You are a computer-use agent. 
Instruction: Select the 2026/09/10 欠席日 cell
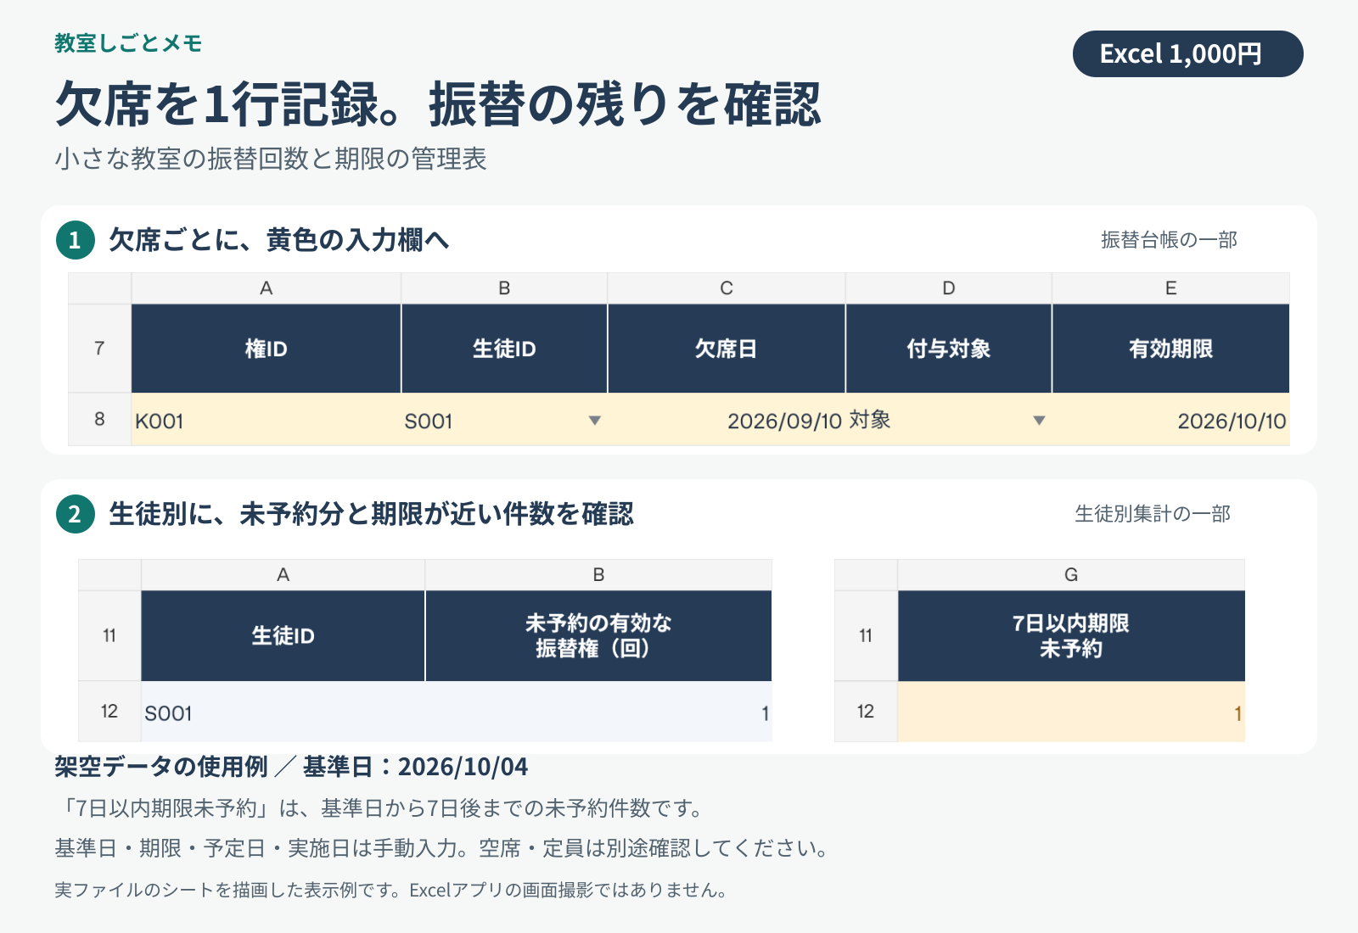[x=727, y=420]
